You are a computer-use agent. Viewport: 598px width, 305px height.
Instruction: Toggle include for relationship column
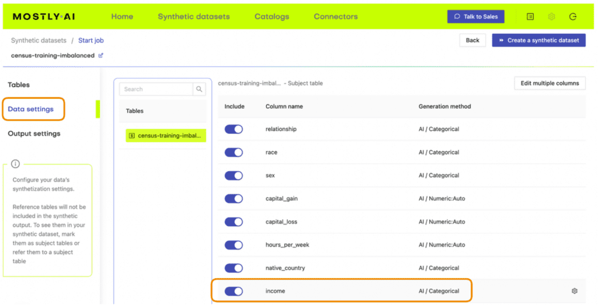(234, 129)
